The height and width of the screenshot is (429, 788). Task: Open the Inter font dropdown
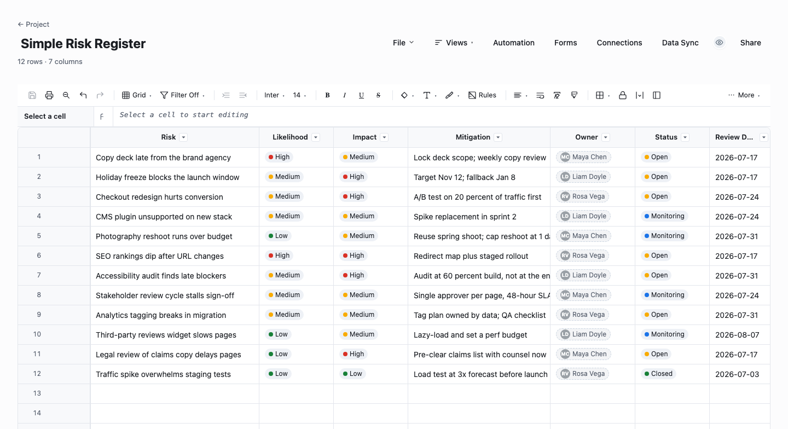274,95
